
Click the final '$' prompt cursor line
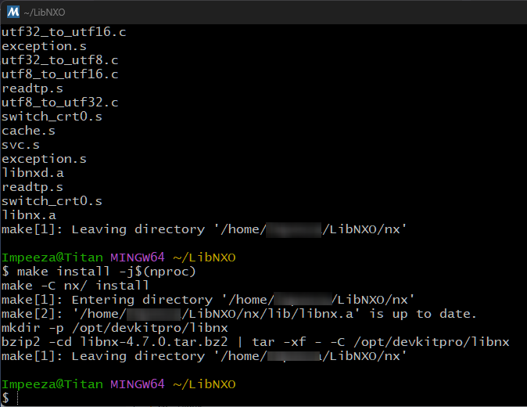[x=9, y=398]
